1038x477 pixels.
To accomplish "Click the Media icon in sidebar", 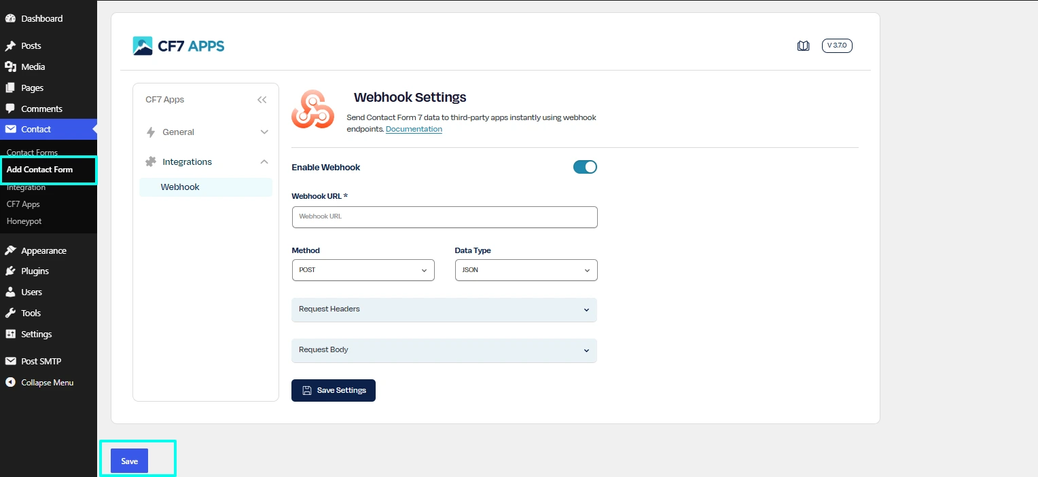I will (x=10, y=66).
